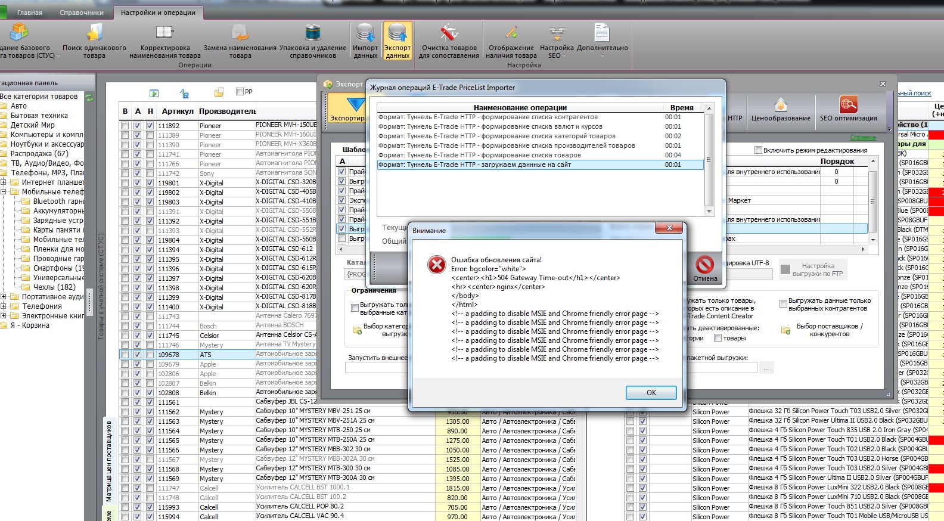Viewport: 944px width, 521px height.
Task: Expand 'Портативное аудио' tree node
Action: [x=3, y=297]
